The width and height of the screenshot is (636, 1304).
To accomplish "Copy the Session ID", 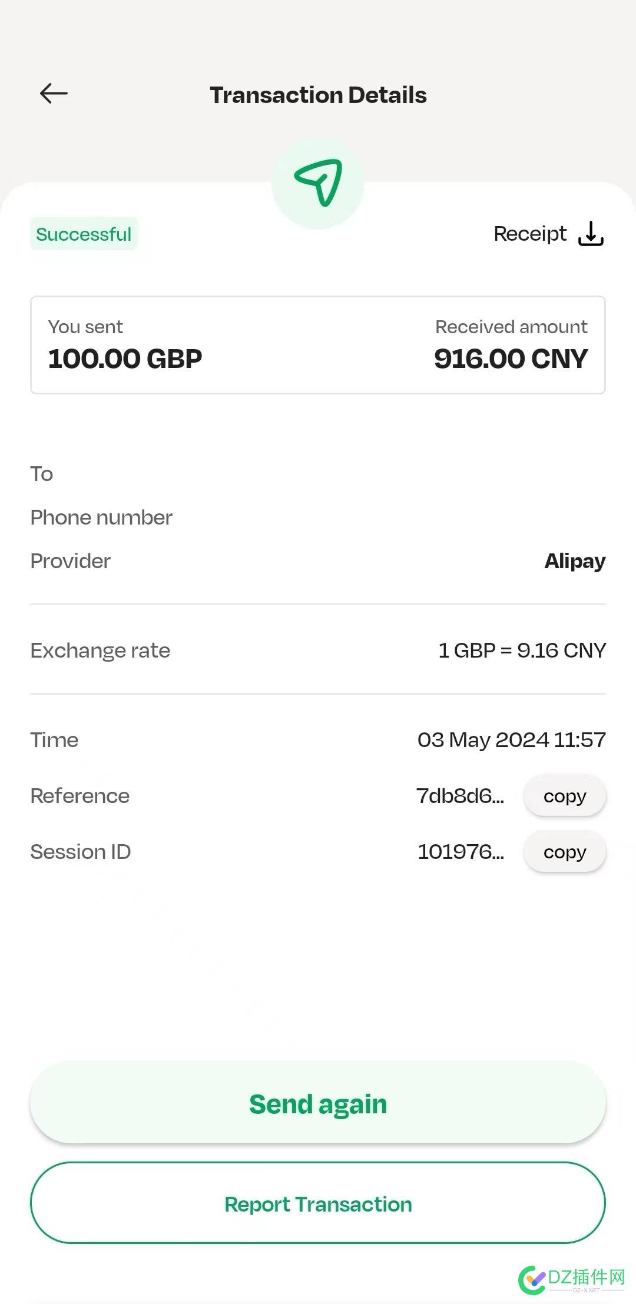I will click(565, 852).
